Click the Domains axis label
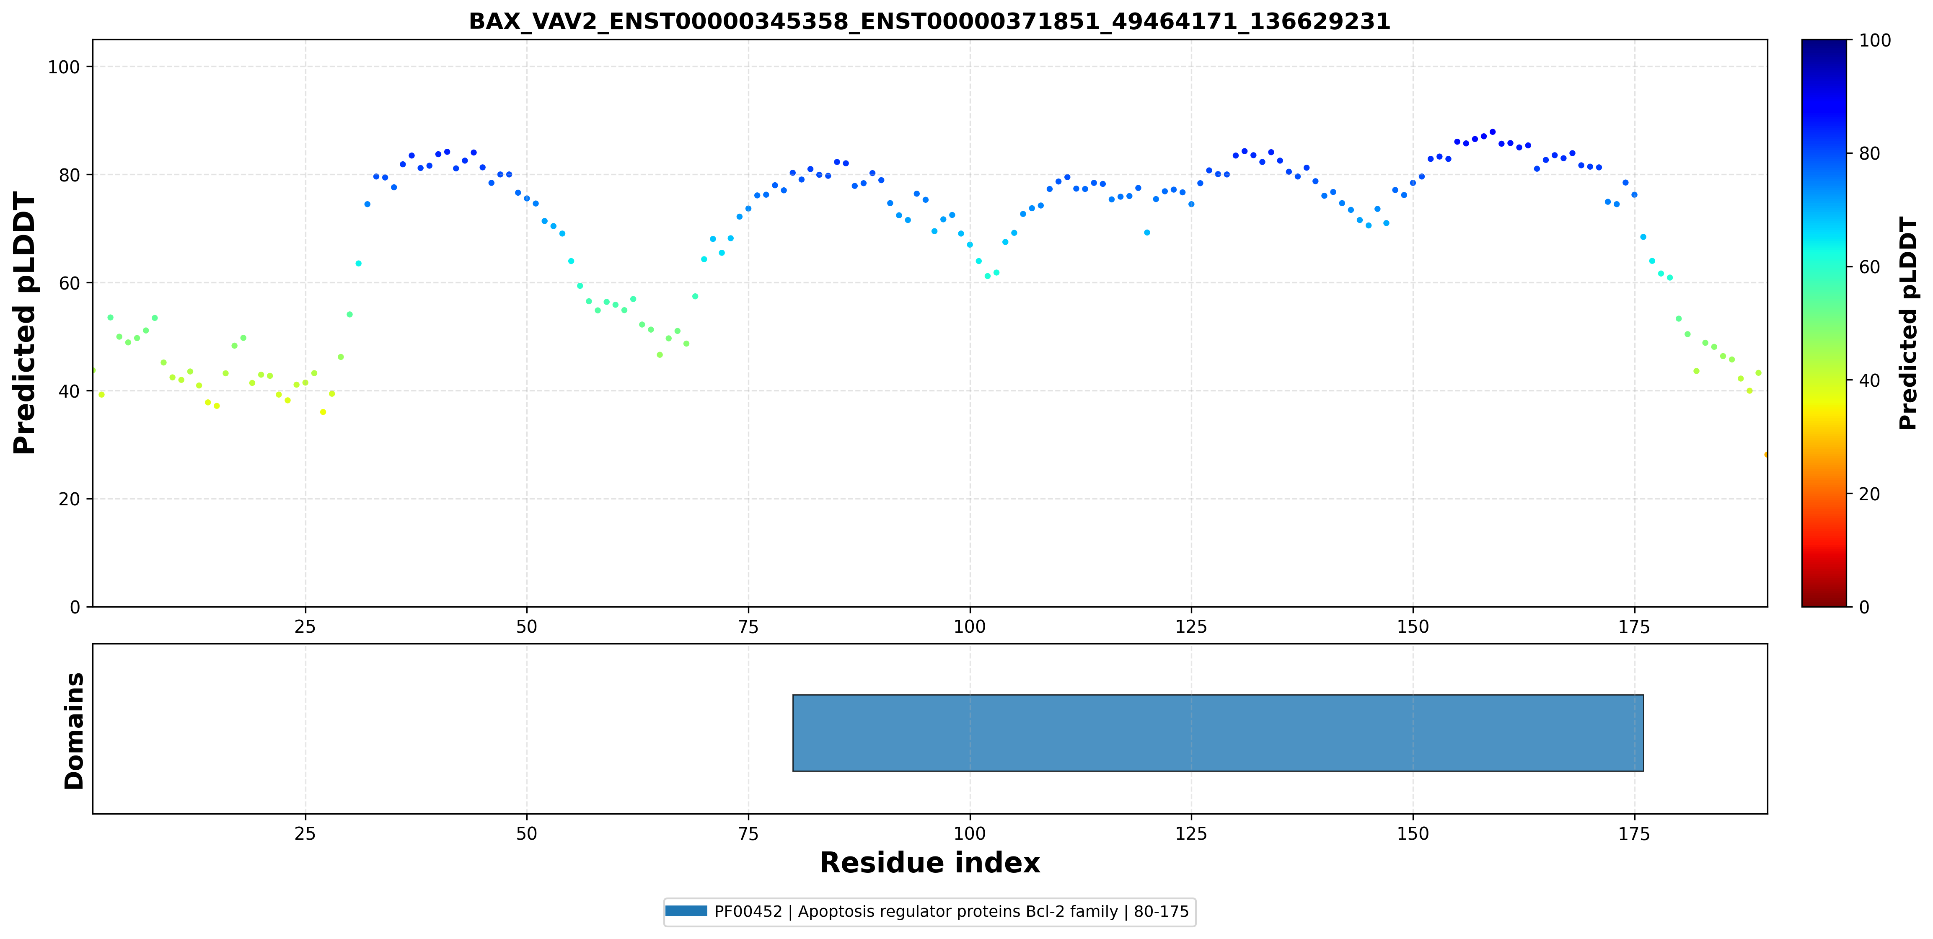Viewport: 1933px width, 939px height. point(73,730)
